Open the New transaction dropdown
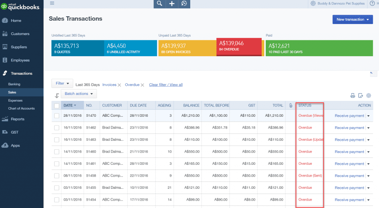Screen dimensions: 379x208 click(353, 19)
